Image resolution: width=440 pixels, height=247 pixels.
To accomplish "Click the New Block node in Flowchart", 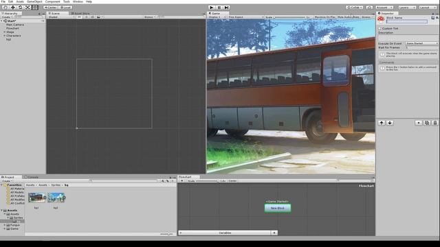I will [x=278, y=208].
